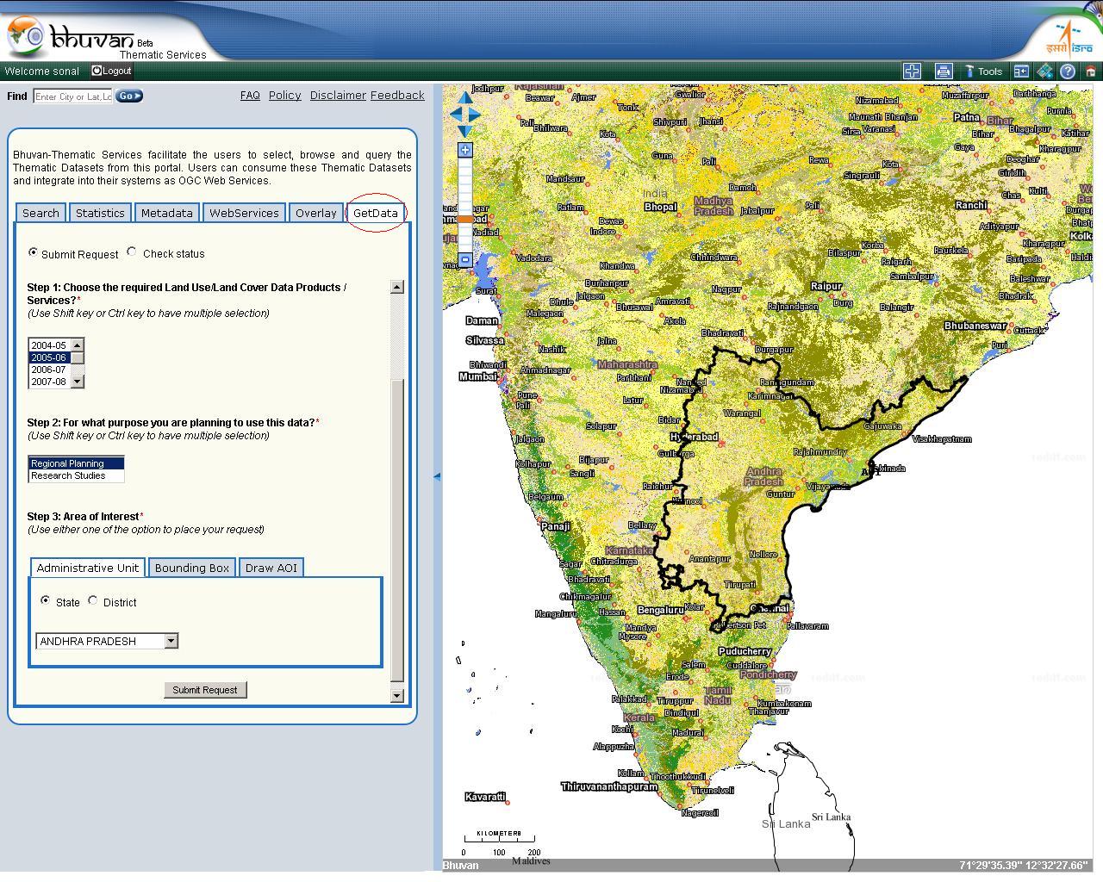1103x882 pixels.
Task: Click the Bengaluru label on the map
Action: (661, 610)
